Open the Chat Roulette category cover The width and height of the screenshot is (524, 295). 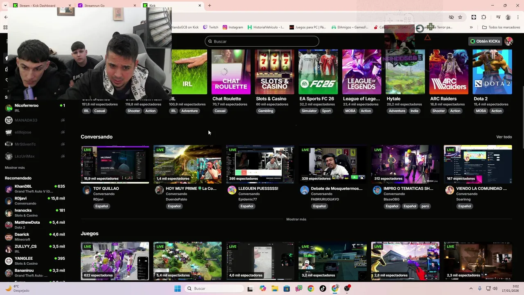pyautogui.click(x=231, y=72)
